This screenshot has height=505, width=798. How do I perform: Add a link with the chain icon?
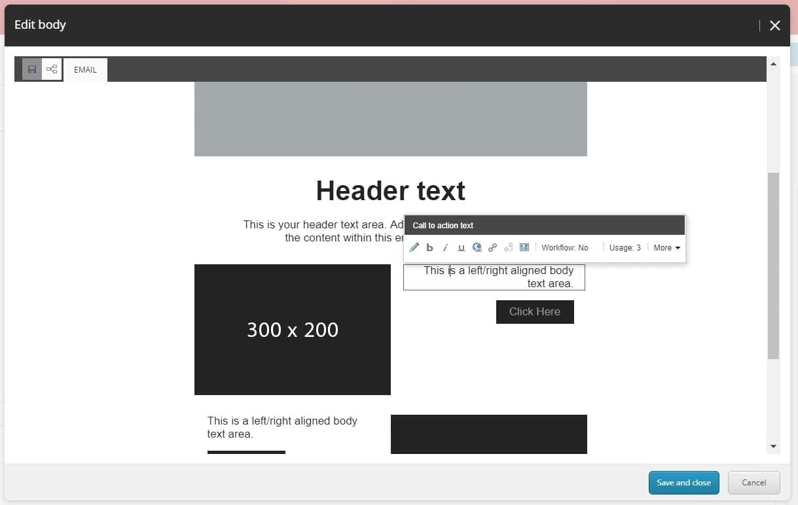pos(492,247)
